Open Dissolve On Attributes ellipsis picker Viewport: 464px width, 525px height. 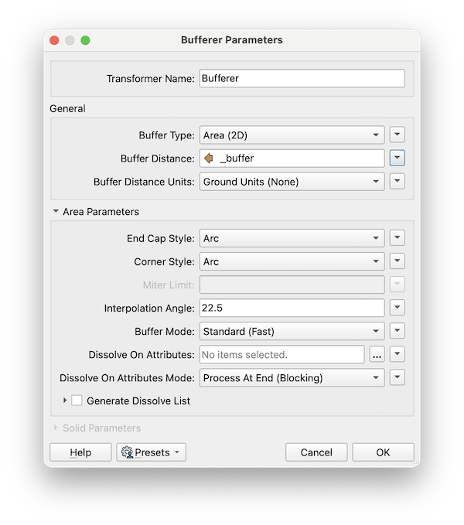(377, 355)
